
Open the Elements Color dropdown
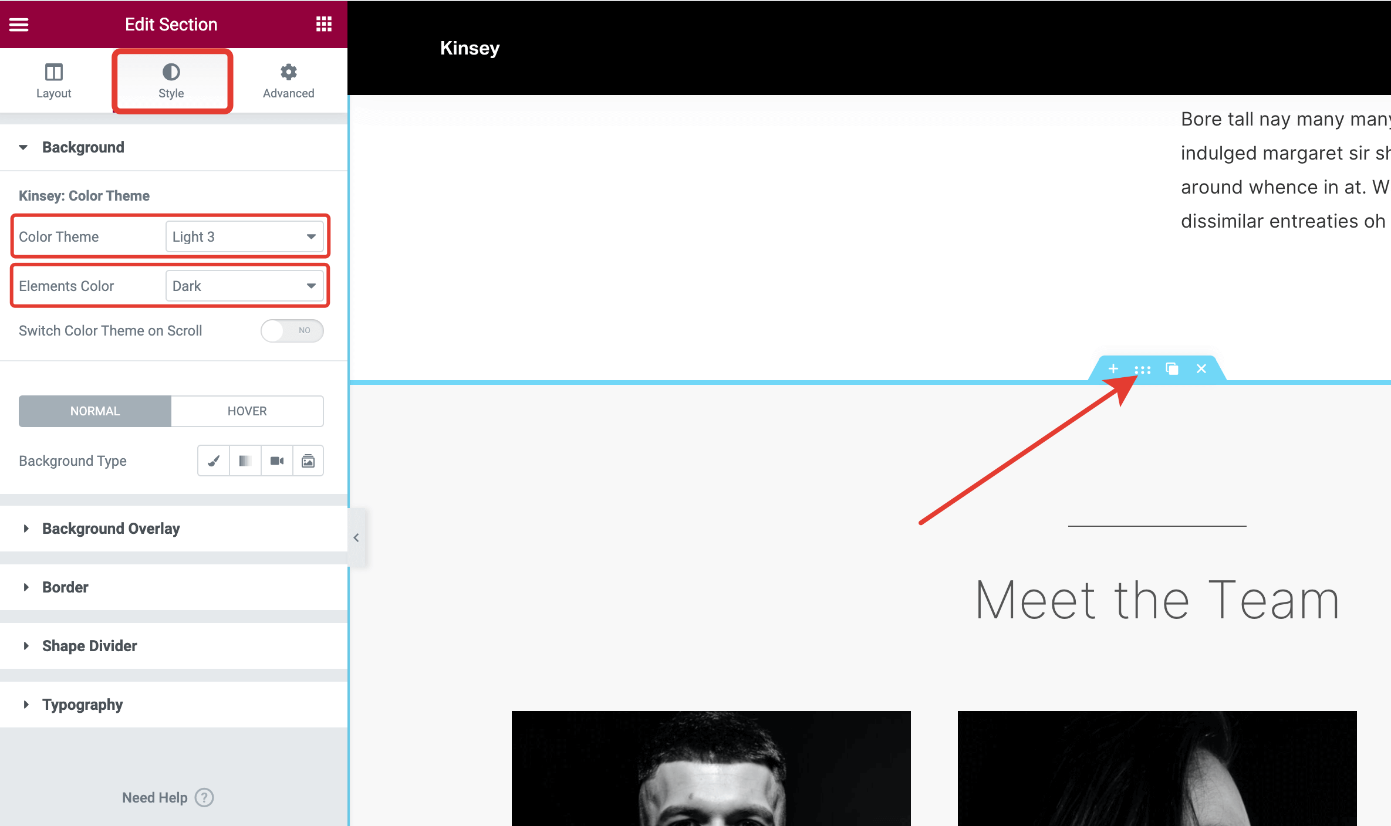click(244, 286)
